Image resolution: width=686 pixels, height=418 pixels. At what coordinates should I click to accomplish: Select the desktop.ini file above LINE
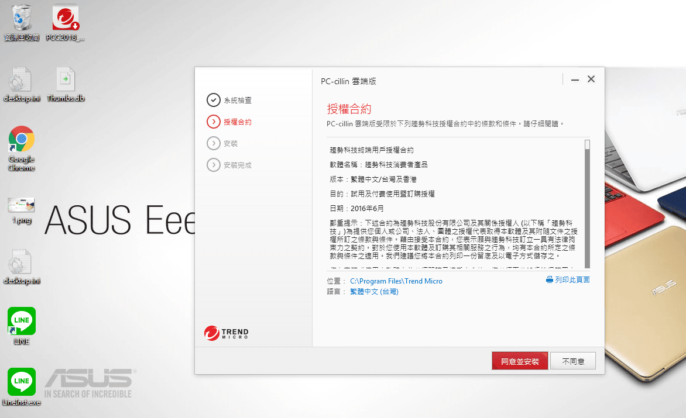(x=22, y=267)
